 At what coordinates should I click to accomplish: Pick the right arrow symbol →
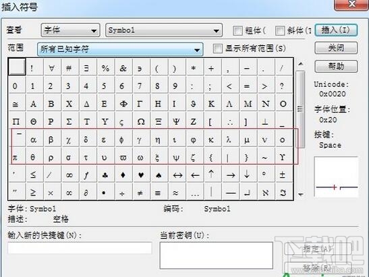click(x=231, y=175)
